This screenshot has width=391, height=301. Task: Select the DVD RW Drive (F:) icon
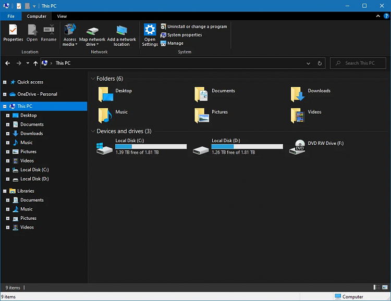[x=297, y=147]
